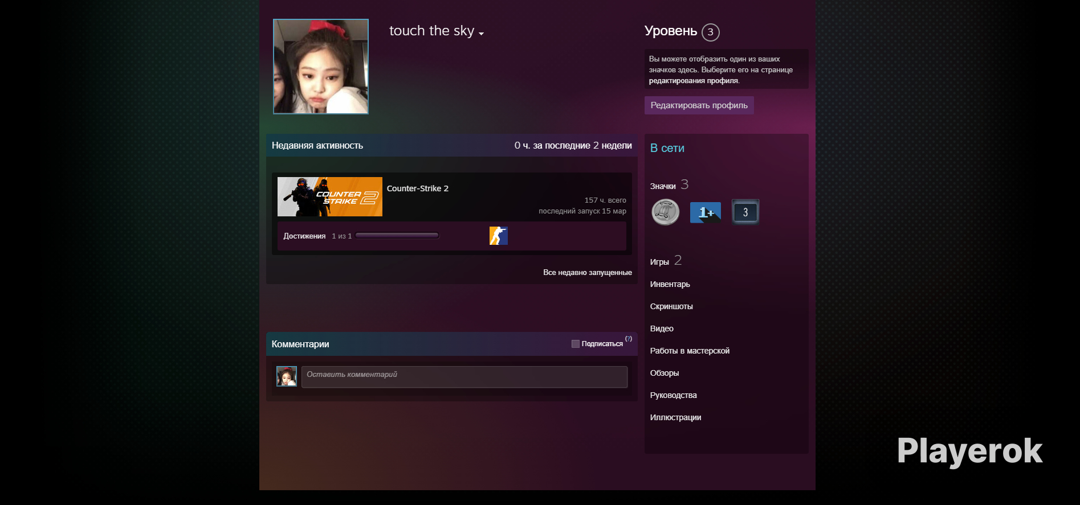
Task: Click the silver community badge icon
Action: coord(665,212)
